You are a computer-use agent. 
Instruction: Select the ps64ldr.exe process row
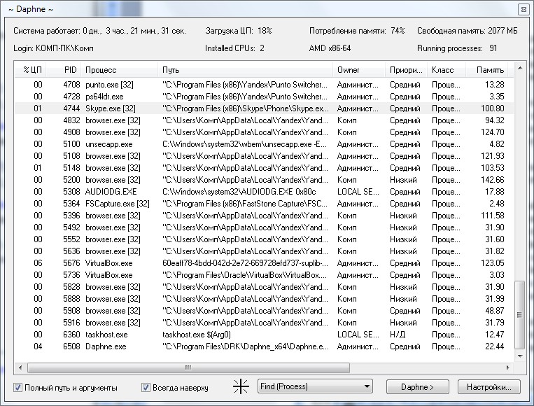(x=264, y=97)
